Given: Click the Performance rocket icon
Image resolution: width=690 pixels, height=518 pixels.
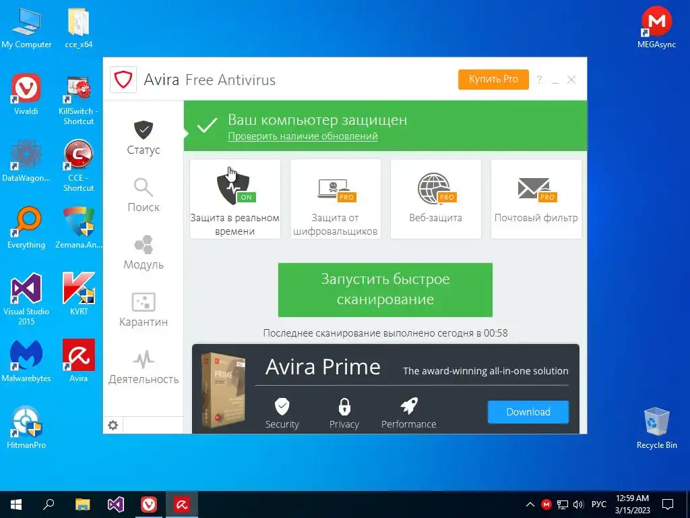Looking at the screenshot, I should (409, 406).
